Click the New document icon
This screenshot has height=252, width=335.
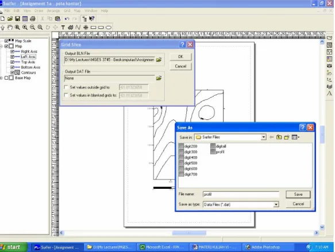2,18
